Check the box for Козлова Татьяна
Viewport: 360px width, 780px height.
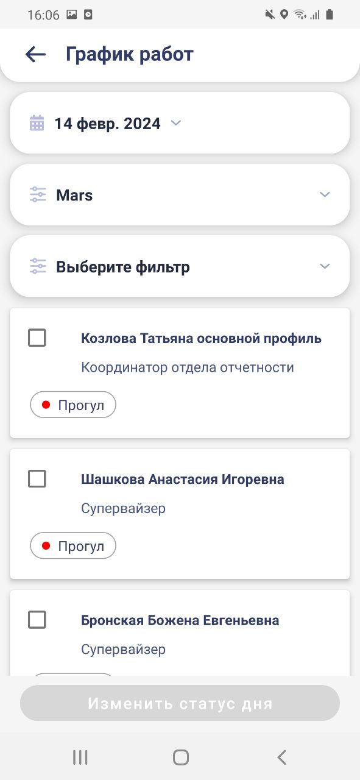click(x=37, y=338)
